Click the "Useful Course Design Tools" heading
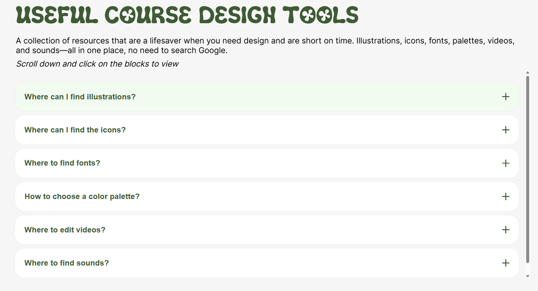Image resolution: width=538 pixels, height=291 pixels. pyautogui.click(x=187, y=16)
